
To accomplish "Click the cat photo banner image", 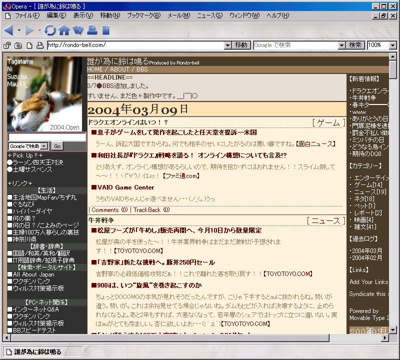I will (44, 94).
